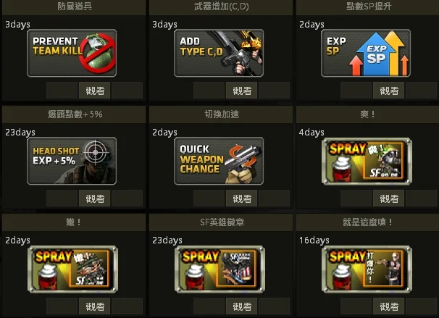Viewport: 439px width, 318px height.
Task: Click 觀看 under Head Shot EXP +5%
Action: tap(95, 198)
